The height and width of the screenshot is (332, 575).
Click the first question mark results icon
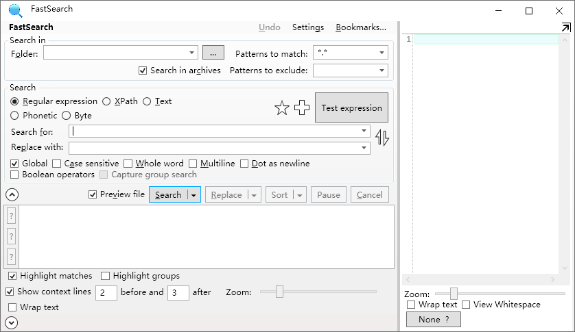pyautogui.click(x=11, y=216)
